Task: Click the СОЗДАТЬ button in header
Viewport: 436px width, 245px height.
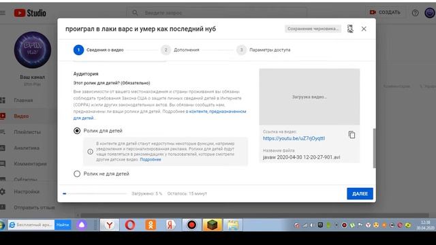Action: pyautogui.click(x=385, y=12)
